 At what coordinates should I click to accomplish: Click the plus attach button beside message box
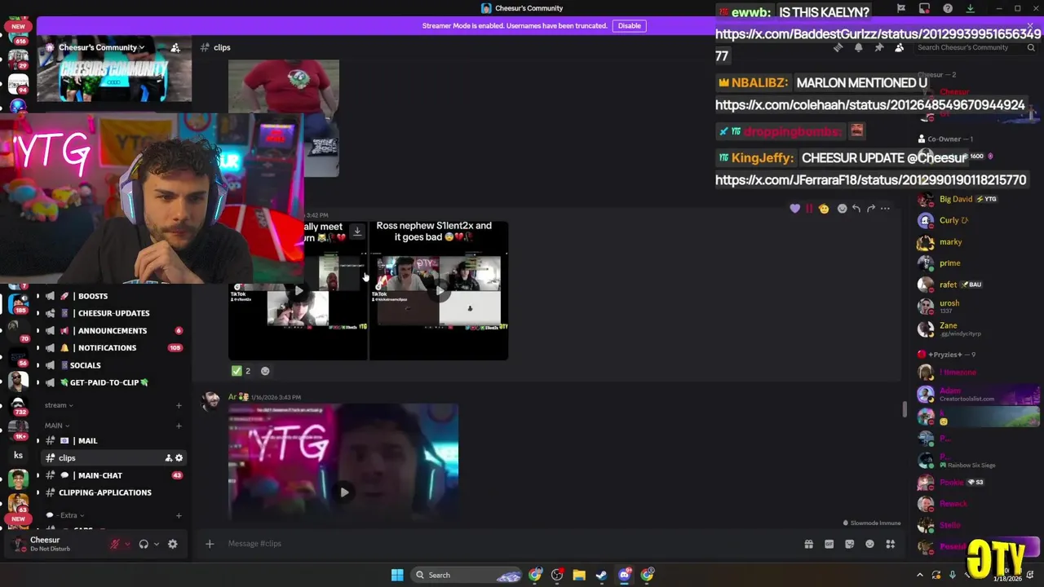(210, 544)
